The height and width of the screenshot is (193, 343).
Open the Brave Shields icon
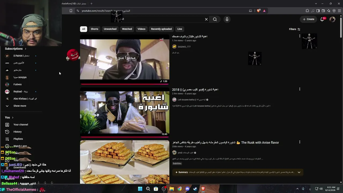(x=258, y=11)
